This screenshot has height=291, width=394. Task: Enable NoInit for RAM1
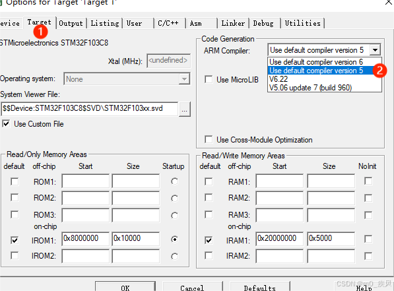click(x=368, y=181)
